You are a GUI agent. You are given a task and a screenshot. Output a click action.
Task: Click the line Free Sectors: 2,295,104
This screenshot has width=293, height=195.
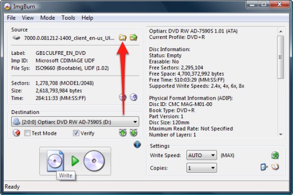tap(176, 68)
